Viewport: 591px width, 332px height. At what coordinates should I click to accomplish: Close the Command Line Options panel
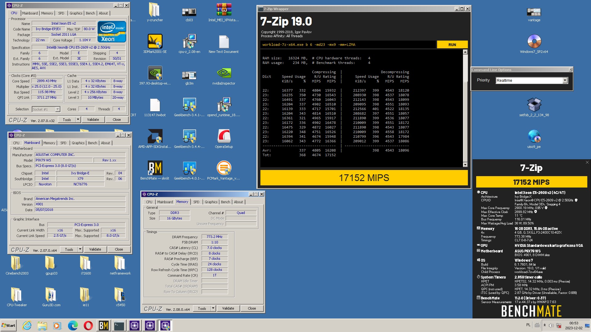coord(570,70)
